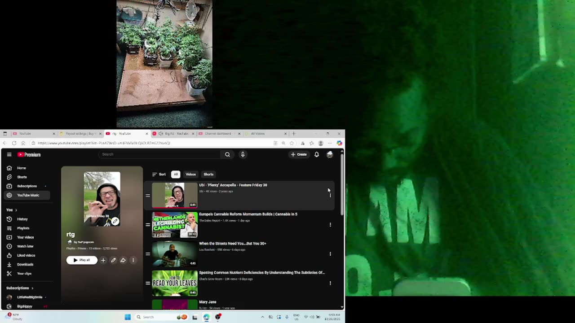Open Edge Copilot icon
The width and height of the screenshot is (575, 323).
339,143
